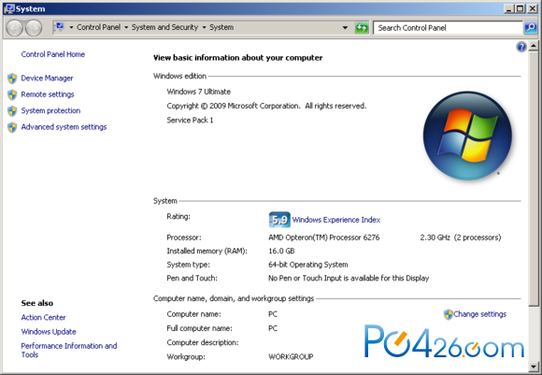Select System and Security breadcrumb

tap(164, 27)
